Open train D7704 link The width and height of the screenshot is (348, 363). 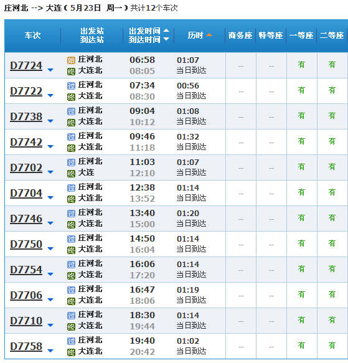point(26,193)
